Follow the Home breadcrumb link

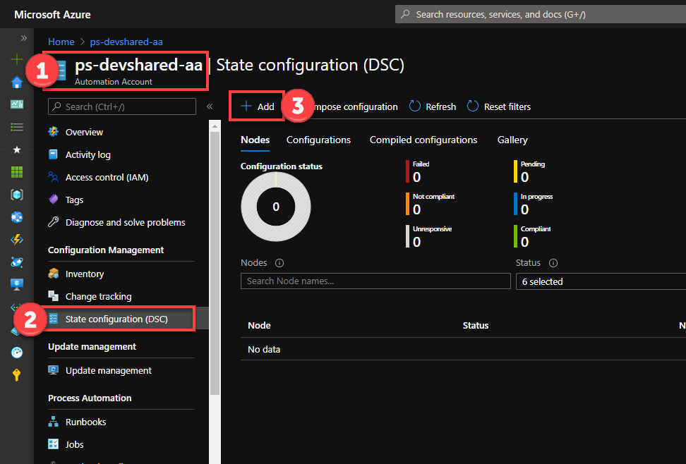pos(61,42)
